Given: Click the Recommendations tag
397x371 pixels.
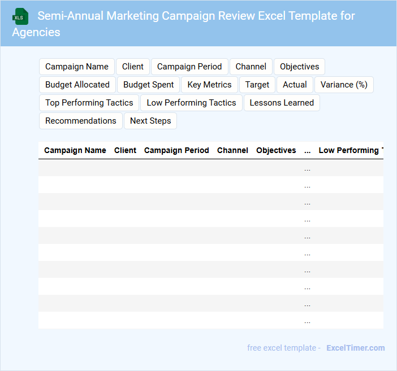Looking at the screenshot, I should coord(81,121).
